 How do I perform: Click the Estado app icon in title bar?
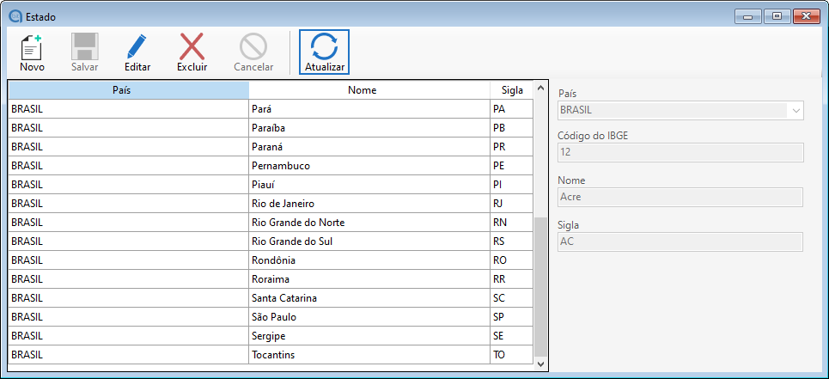click(14, 15)
